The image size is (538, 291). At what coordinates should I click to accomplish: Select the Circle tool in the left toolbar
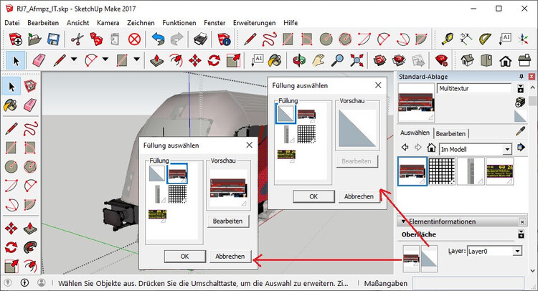11,167
